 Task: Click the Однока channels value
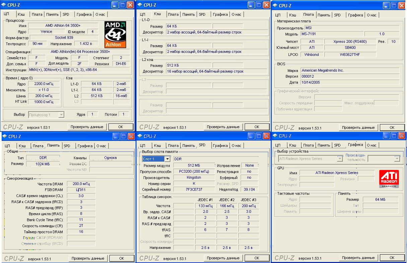pos(110,158)
